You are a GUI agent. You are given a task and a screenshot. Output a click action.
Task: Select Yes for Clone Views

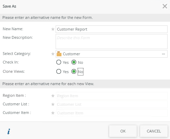point(59,72)
